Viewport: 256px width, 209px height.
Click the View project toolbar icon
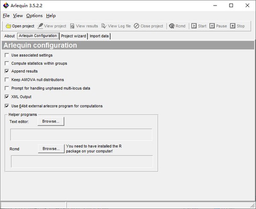pyautogui.click(x=52, y=26)
